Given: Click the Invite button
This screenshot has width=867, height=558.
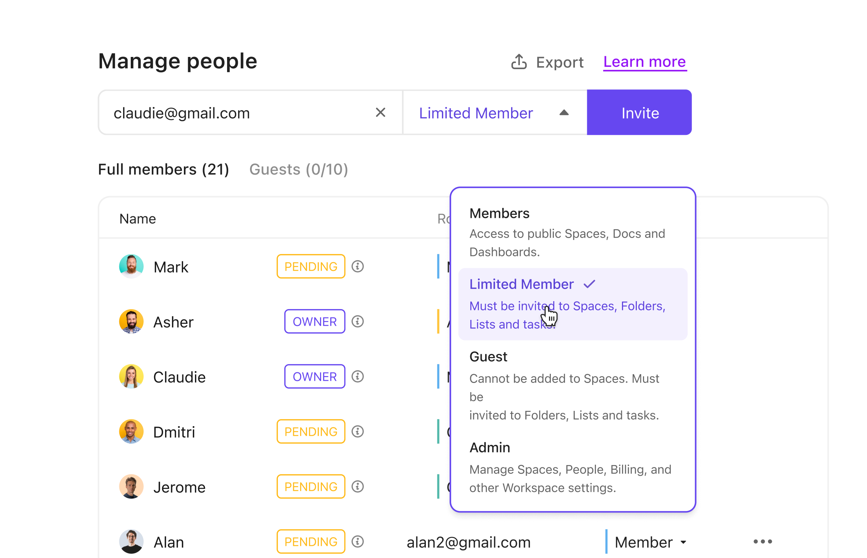Looking at the screenshot, I should click(x=639, y=113).
